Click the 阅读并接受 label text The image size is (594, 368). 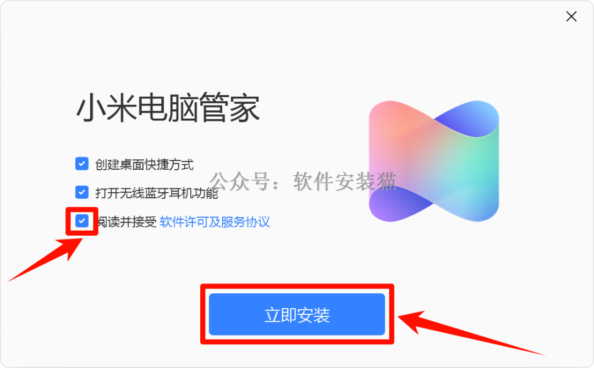[127, 222]
